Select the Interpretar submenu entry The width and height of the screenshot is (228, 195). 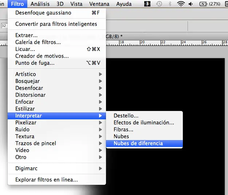tap(57, 116)
